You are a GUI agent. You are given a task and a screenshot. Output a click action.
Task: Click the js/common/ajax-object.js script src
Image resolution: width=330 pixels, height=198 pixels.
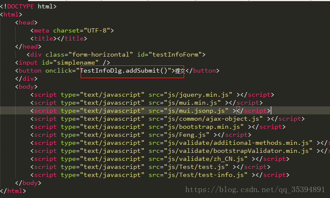coord(213,119)
